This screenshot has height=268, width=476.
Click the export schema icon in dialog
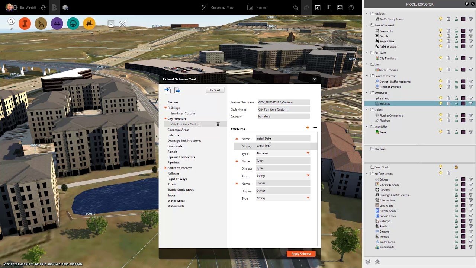tap(177, 90)
